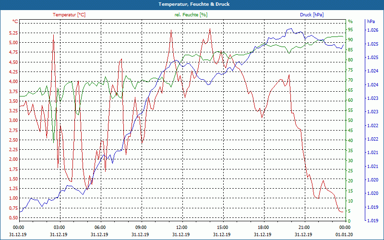Click the '4,50' temperature axis value
The height and width of the screenshot is (240, 384).
(x=13, y=62)
